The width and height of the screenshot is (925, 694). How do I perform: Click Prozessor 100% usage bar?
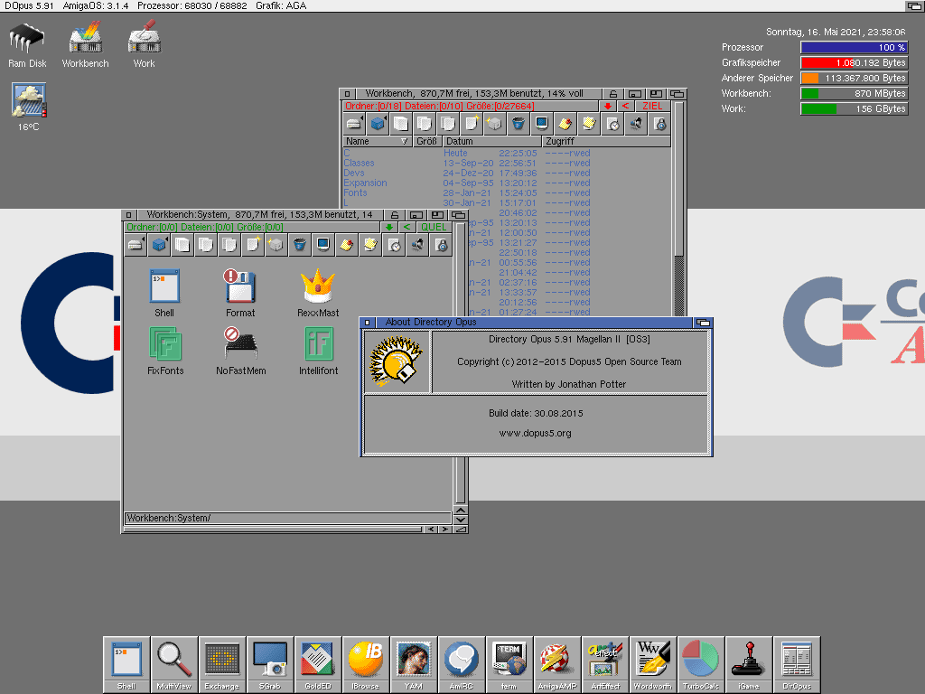[x=854, y=47]
